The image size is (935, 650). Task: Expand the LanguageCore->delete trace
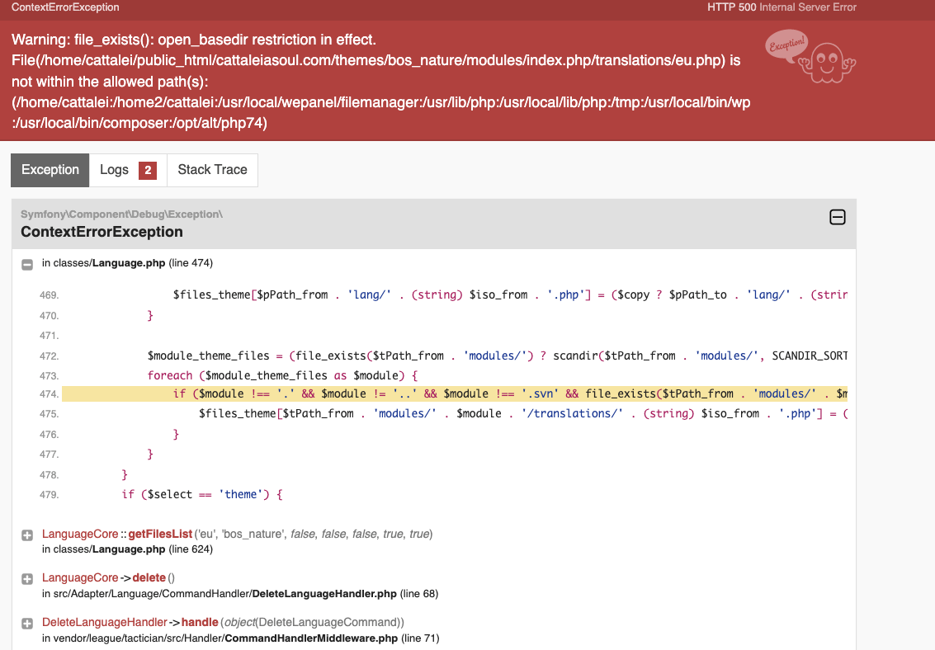tap(27, 578)
